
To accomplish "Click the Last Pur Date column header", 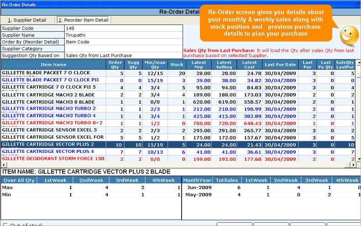I will click(280, 65).
